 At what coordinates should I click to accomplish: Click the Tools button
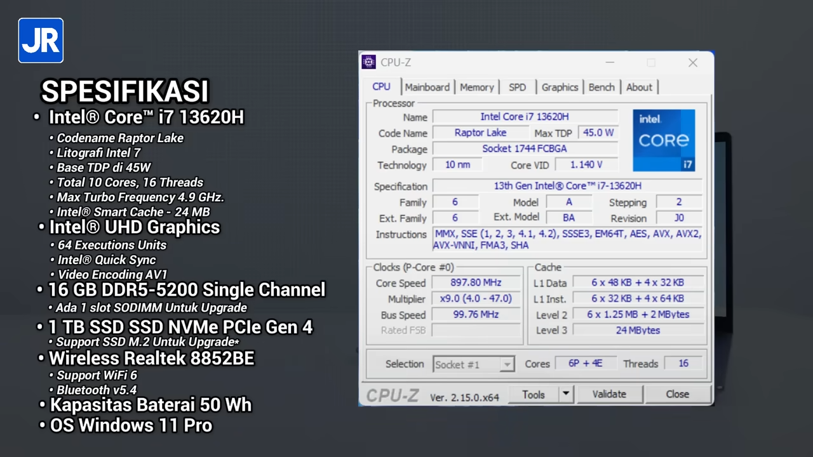pos(533,394)
